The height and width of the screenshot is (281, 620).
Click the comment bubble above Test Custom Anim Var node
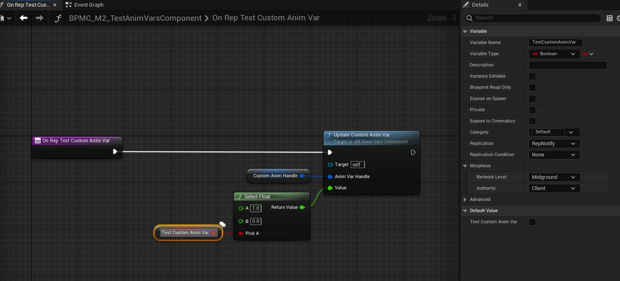pyautogui.click(x=222, y=225)
